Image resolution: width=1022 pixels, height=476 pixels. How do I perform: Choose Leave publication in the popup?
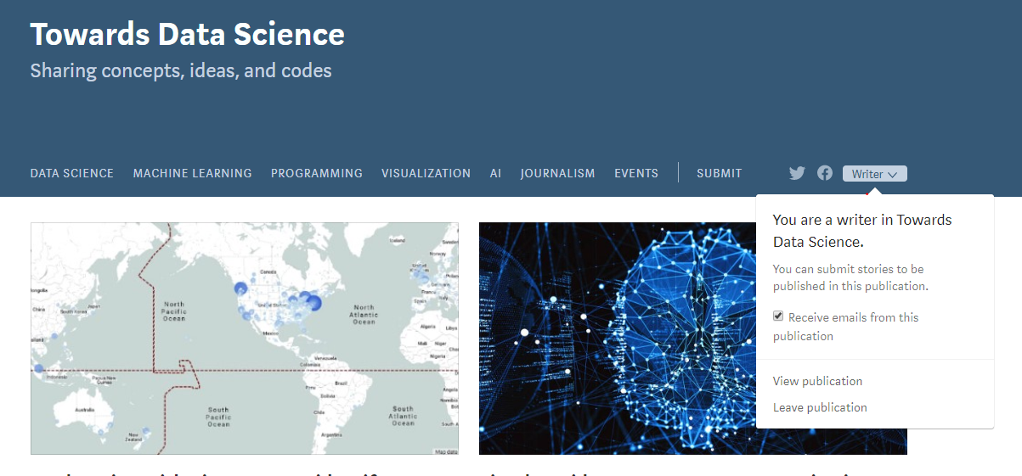pyautogui.click(x=820, y=407)
